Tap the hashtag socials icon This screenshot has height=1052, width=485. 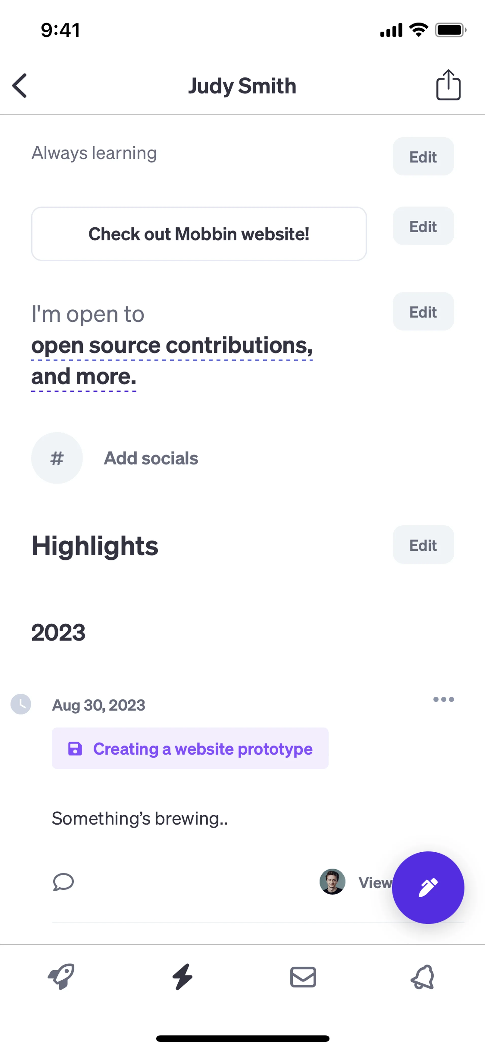tap(57, 458)
